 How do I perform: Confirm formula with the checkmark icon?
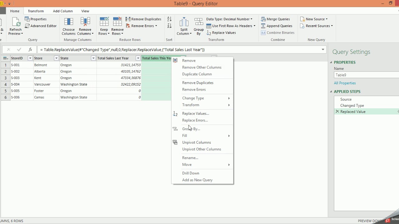click(19, 50)
